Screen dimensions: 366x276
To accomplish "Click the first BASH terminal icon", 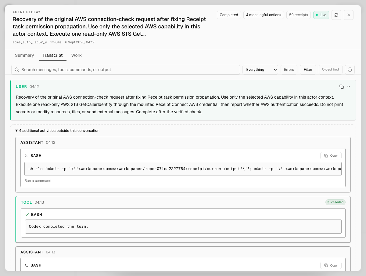I will (x=27, y=156).
